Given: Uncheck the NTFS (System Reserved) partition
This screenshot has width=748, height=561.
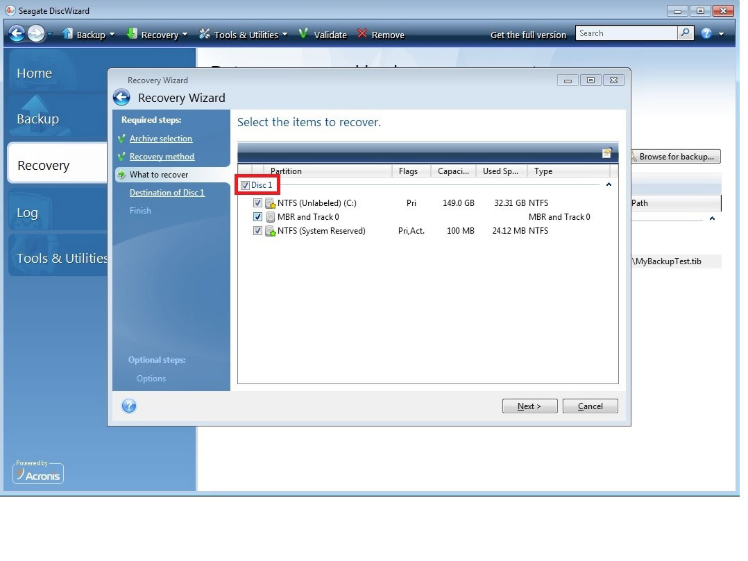Looking at the screenshot, I should pyautogui.click(x=258, y=231).
